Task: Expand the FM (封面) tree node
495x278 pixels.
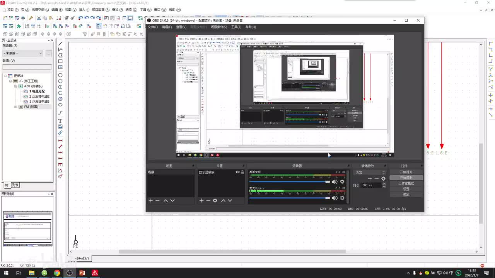Action: coord(15,107)
